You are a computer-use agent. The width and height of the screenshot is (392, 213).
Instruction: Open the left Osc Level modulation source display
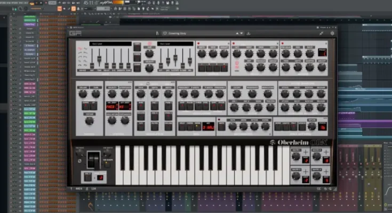[111, 44]
